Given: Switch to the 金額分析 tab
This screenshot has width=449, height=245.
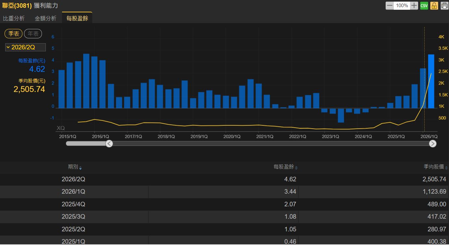Looking at the screenshot, I should [x=45, y=19].
